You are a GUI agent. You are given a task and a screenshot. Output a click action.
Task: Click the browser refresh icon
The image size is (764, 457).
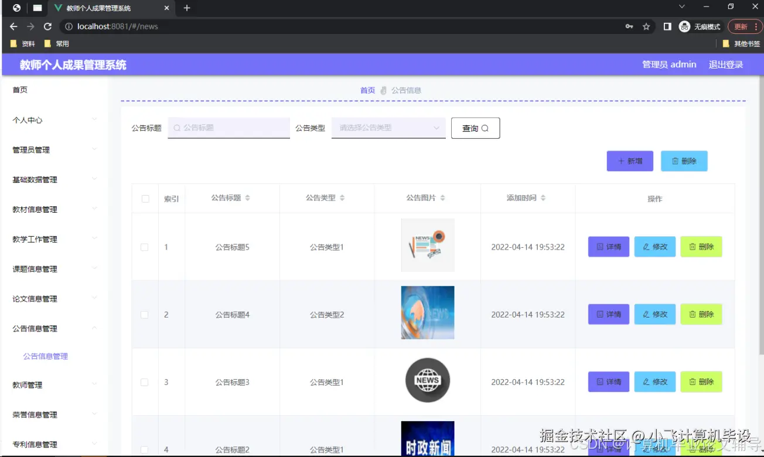coord(48,26)
